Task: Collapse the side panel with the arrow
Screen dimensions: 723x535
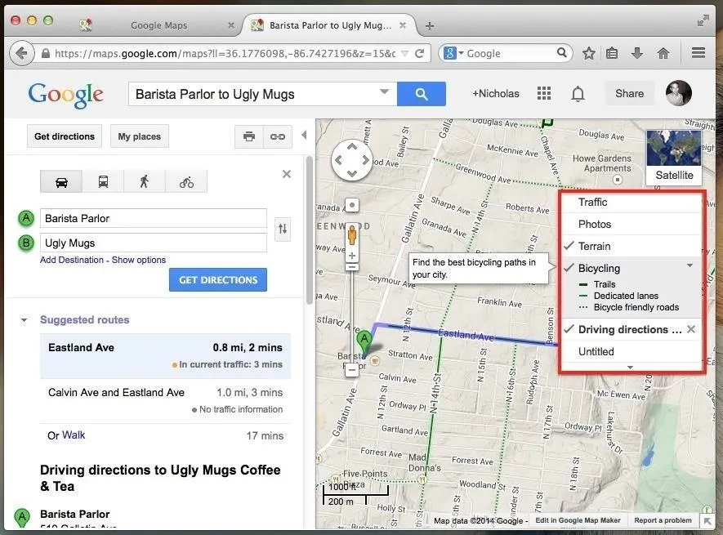Action: [x=304, y=135]
